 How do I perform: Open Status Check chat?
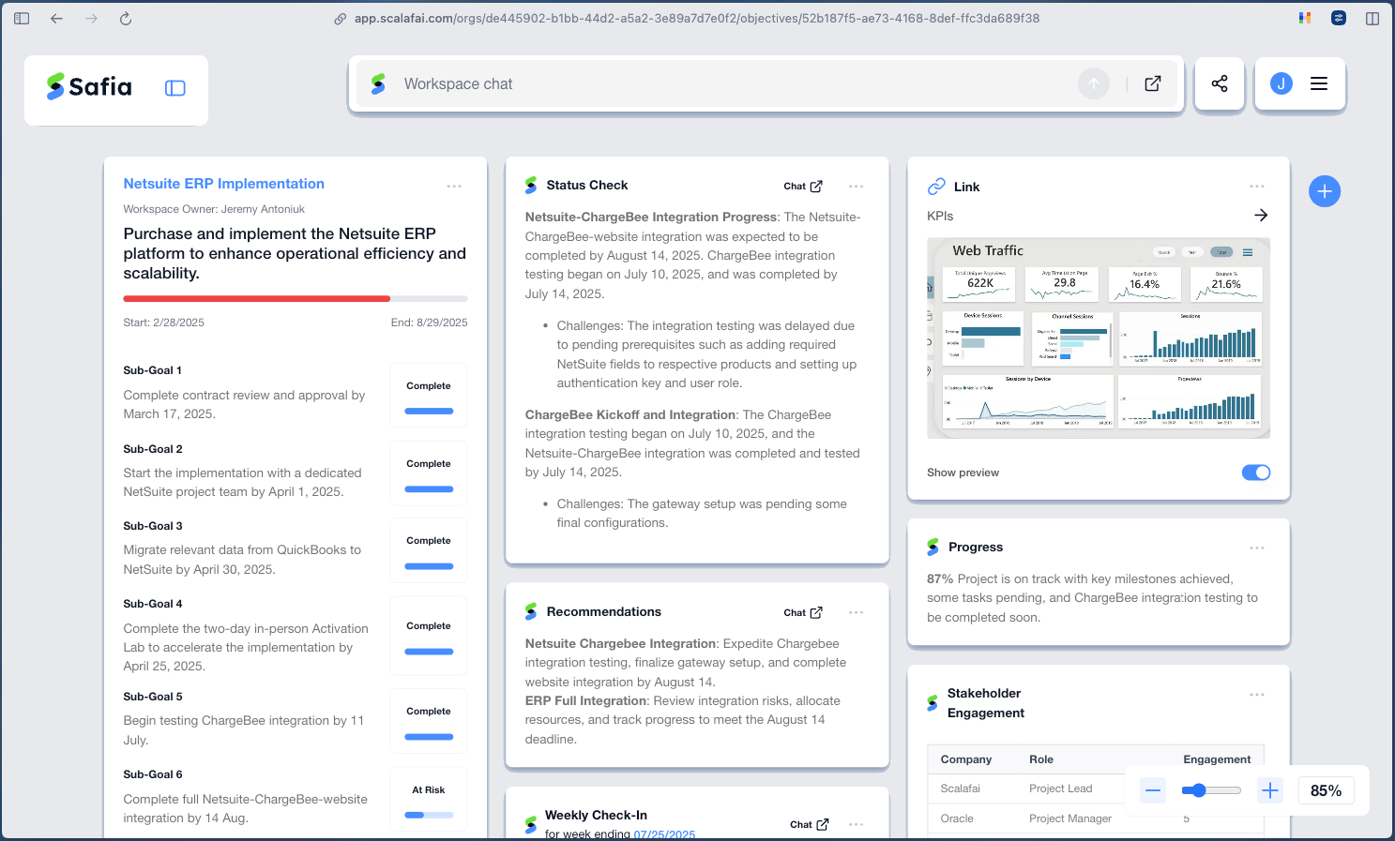(x=803, y=186)
